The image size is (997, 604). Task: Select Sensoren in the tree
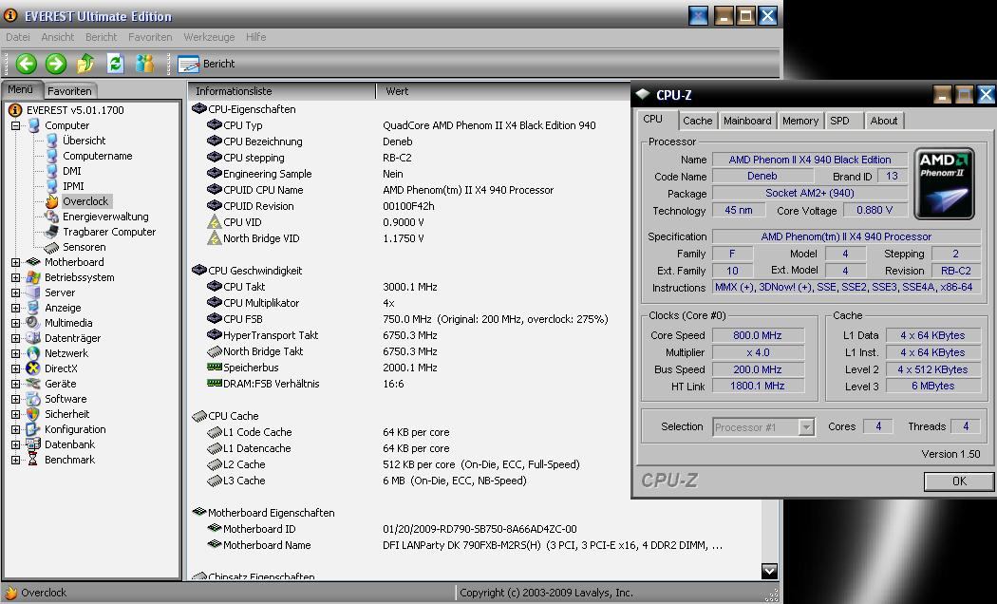pyautogui.click(x=84, y=247)
